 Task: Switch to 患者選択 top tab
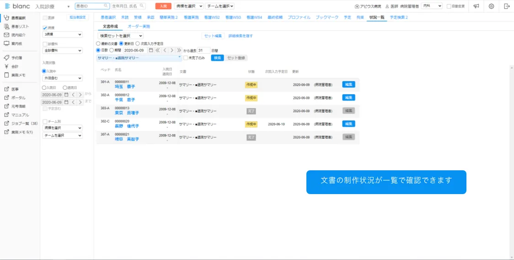[x=108, y=17]
